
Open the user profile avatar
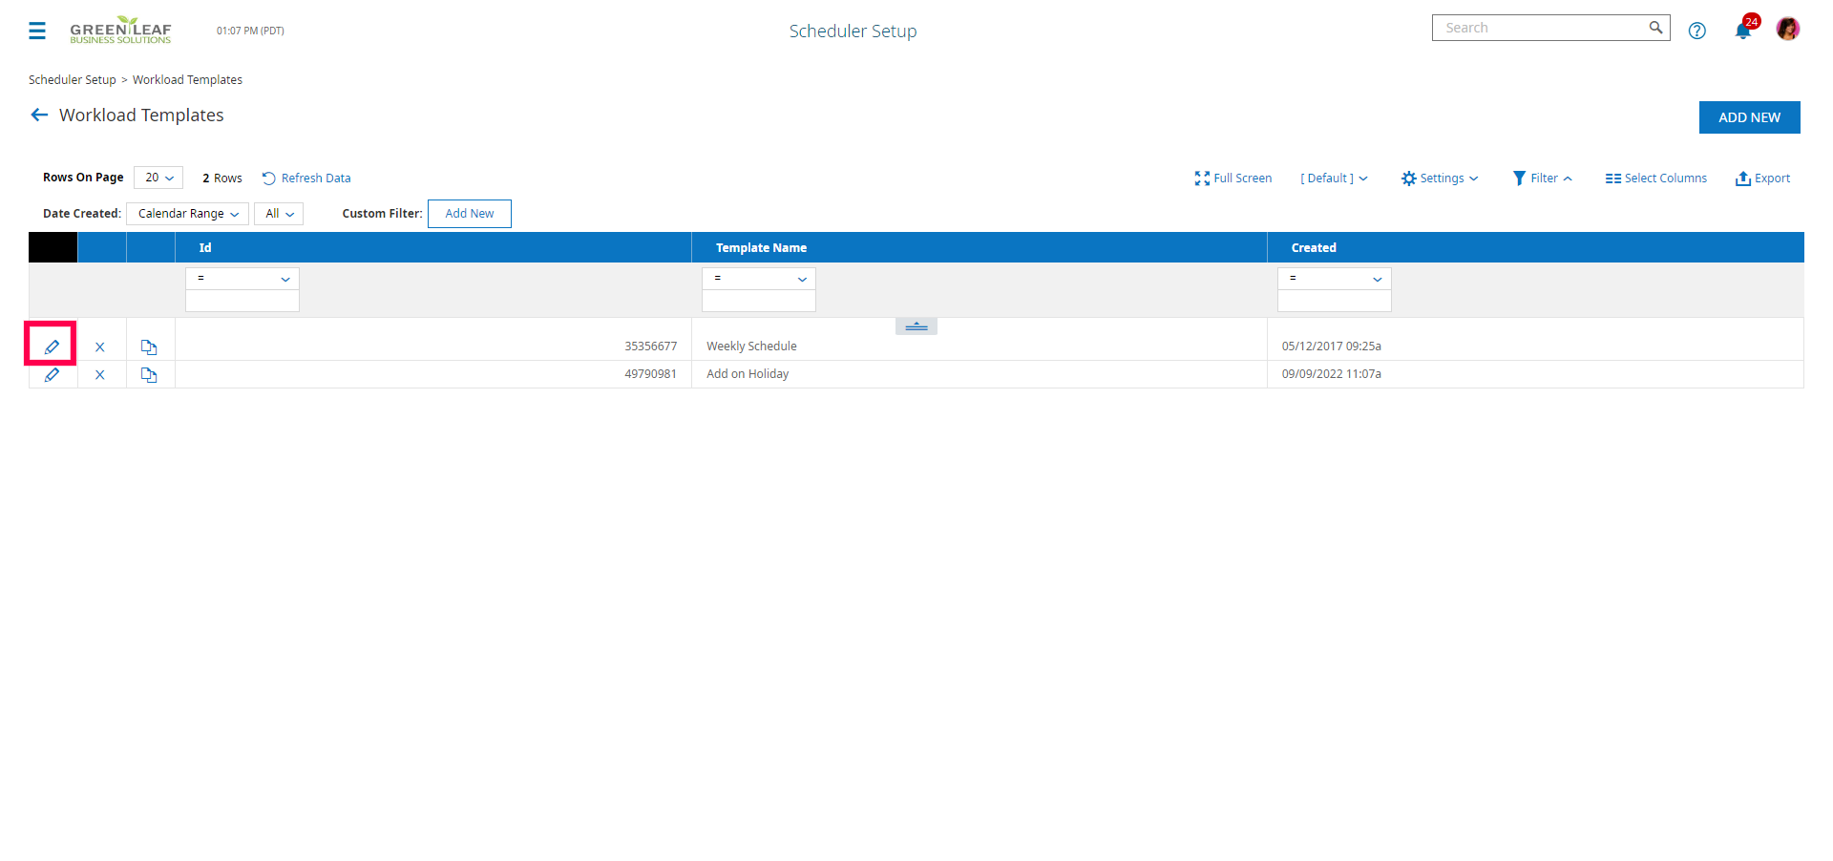1787,30
